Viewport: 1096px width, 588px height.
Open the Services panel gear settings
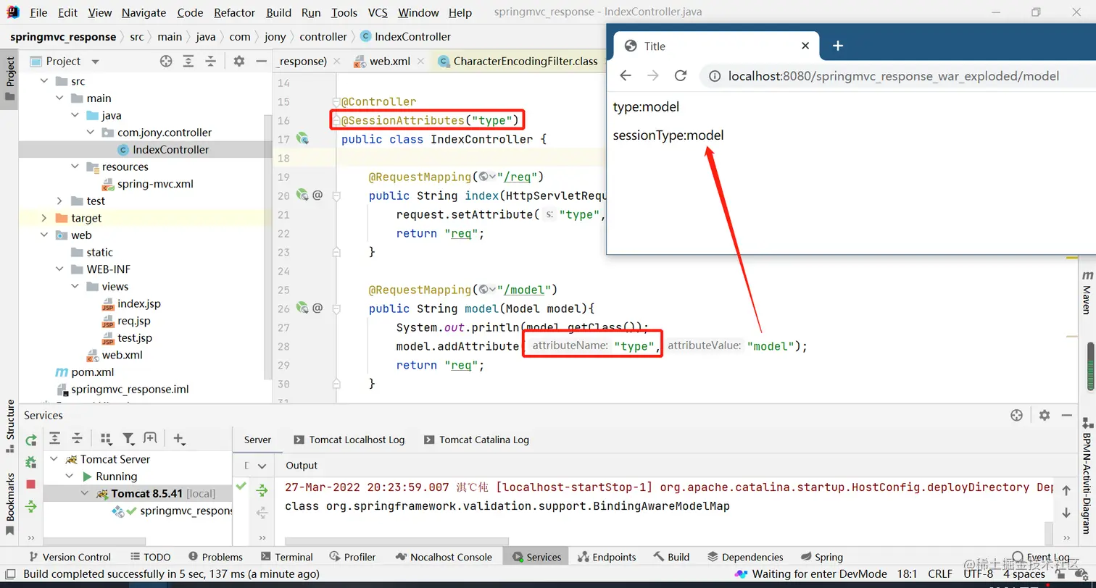pos(1045,415)
